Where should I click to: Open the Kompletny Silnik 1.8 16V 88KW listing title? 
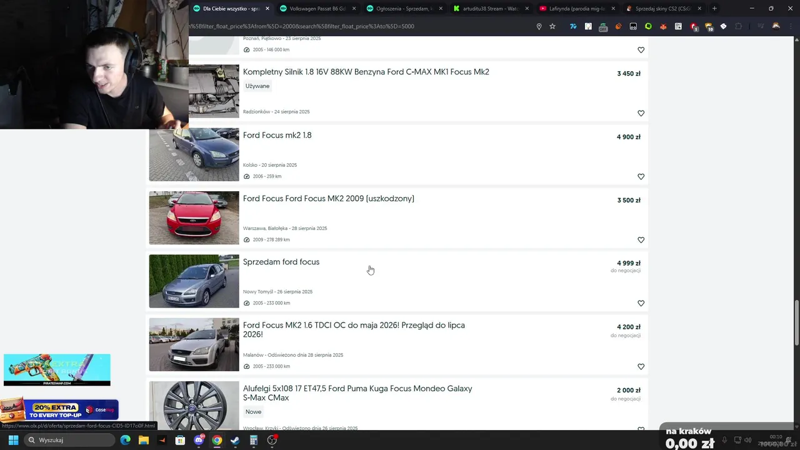click(x=366, y=72)
